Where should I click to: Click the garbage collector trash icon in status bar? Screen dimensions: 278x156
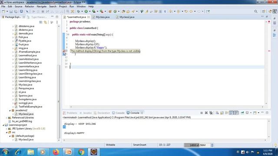212,145
